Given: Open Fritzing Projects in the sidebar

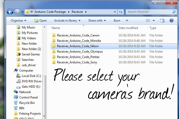Looking at the screenshot, I should click(30, 114).
